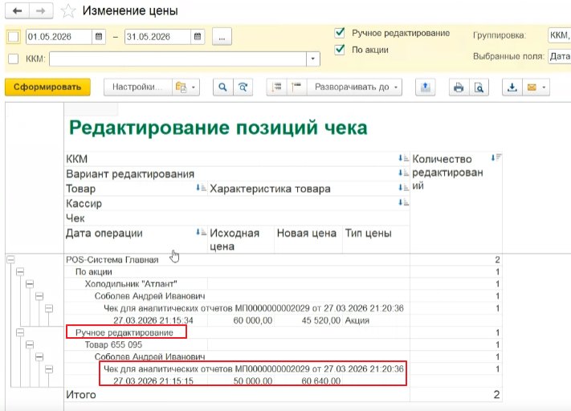Screen dimensions: 571x411
Task: Add report to favorites with star icon
Action: [68, 11]
